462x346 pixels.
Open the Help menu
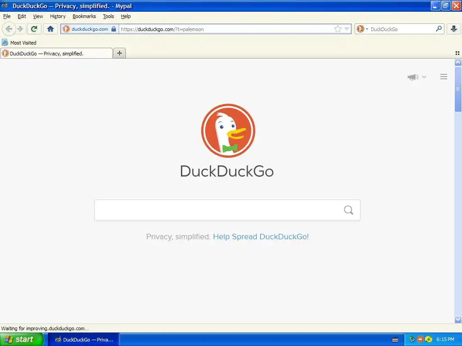click(125, 16)
